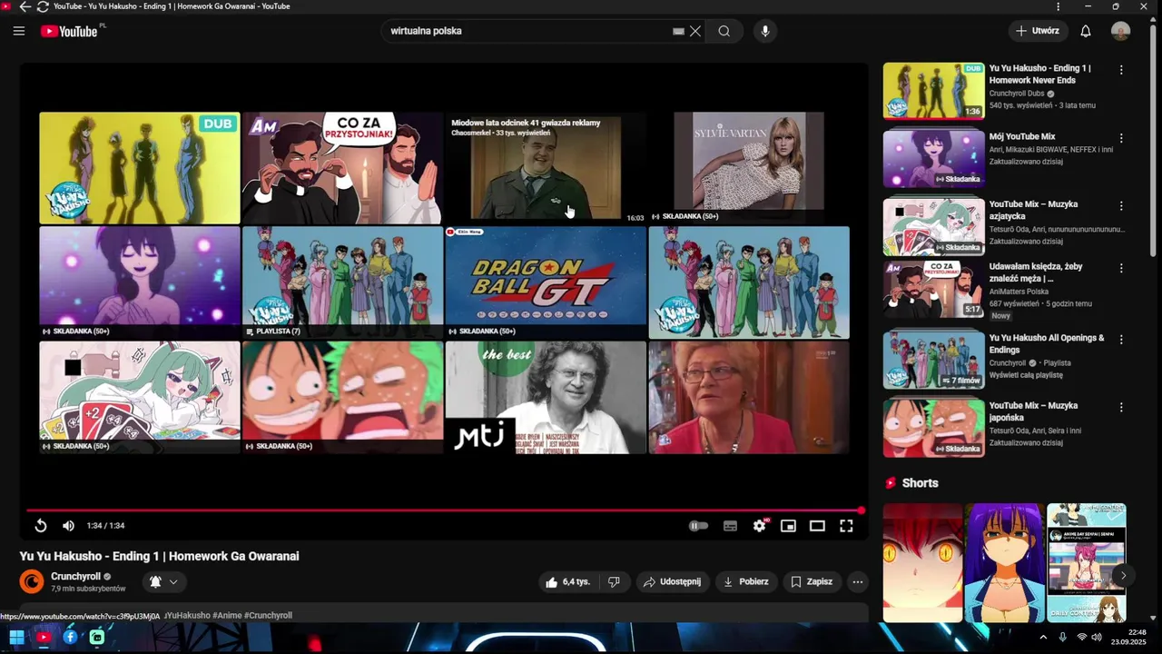Open options for Homework Never Ends
The width and height of the screenshot is (1162, 654).
pyautogui.click(x=1121, y=70)
